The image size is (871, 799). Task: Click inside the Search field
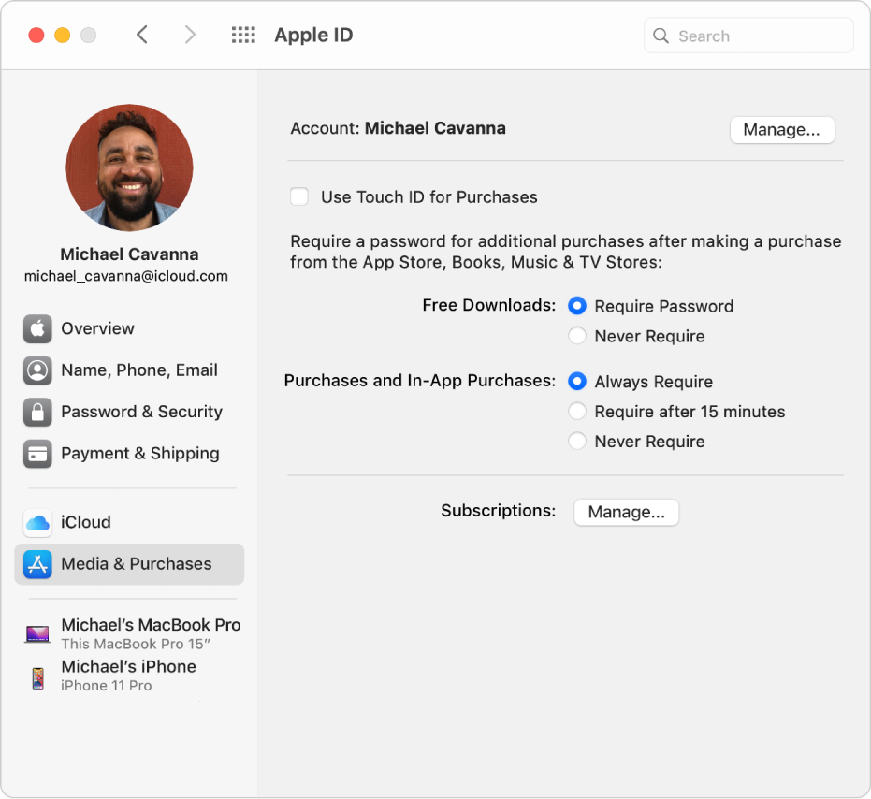coord(748,36)
